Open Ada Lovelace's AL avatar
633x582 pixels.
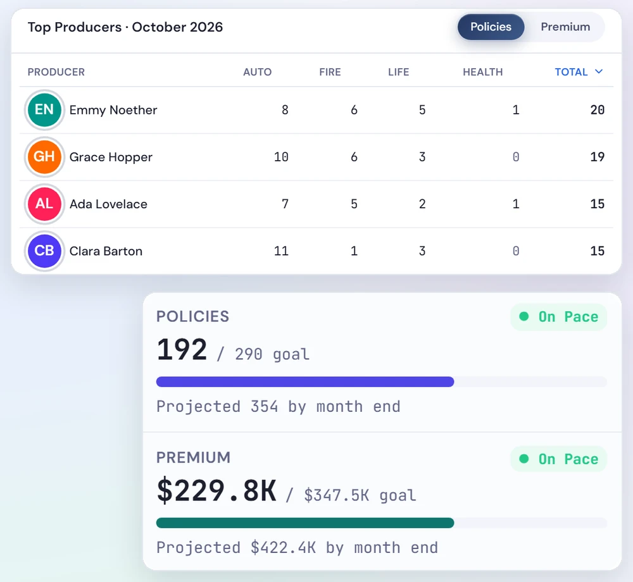(x=44, y=204)
